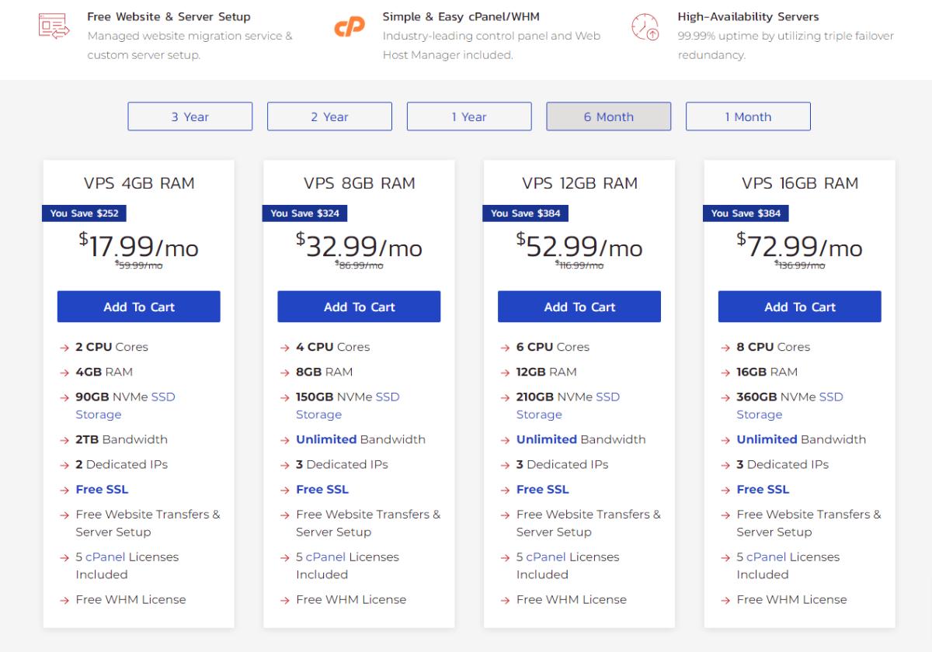Switch to the 1 Year billing term
This screenshot has width=932, height=652.
469,116
